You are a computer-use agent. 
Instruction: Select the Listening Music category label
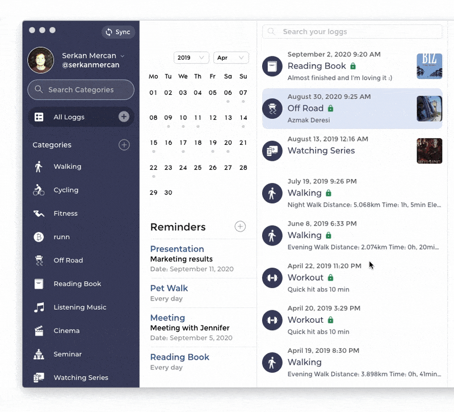80,307
